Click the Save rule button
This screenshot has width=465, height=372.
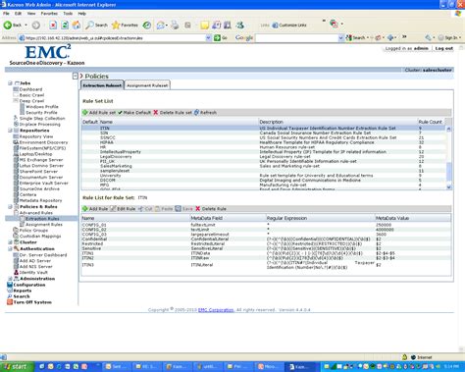pos(183,209)
